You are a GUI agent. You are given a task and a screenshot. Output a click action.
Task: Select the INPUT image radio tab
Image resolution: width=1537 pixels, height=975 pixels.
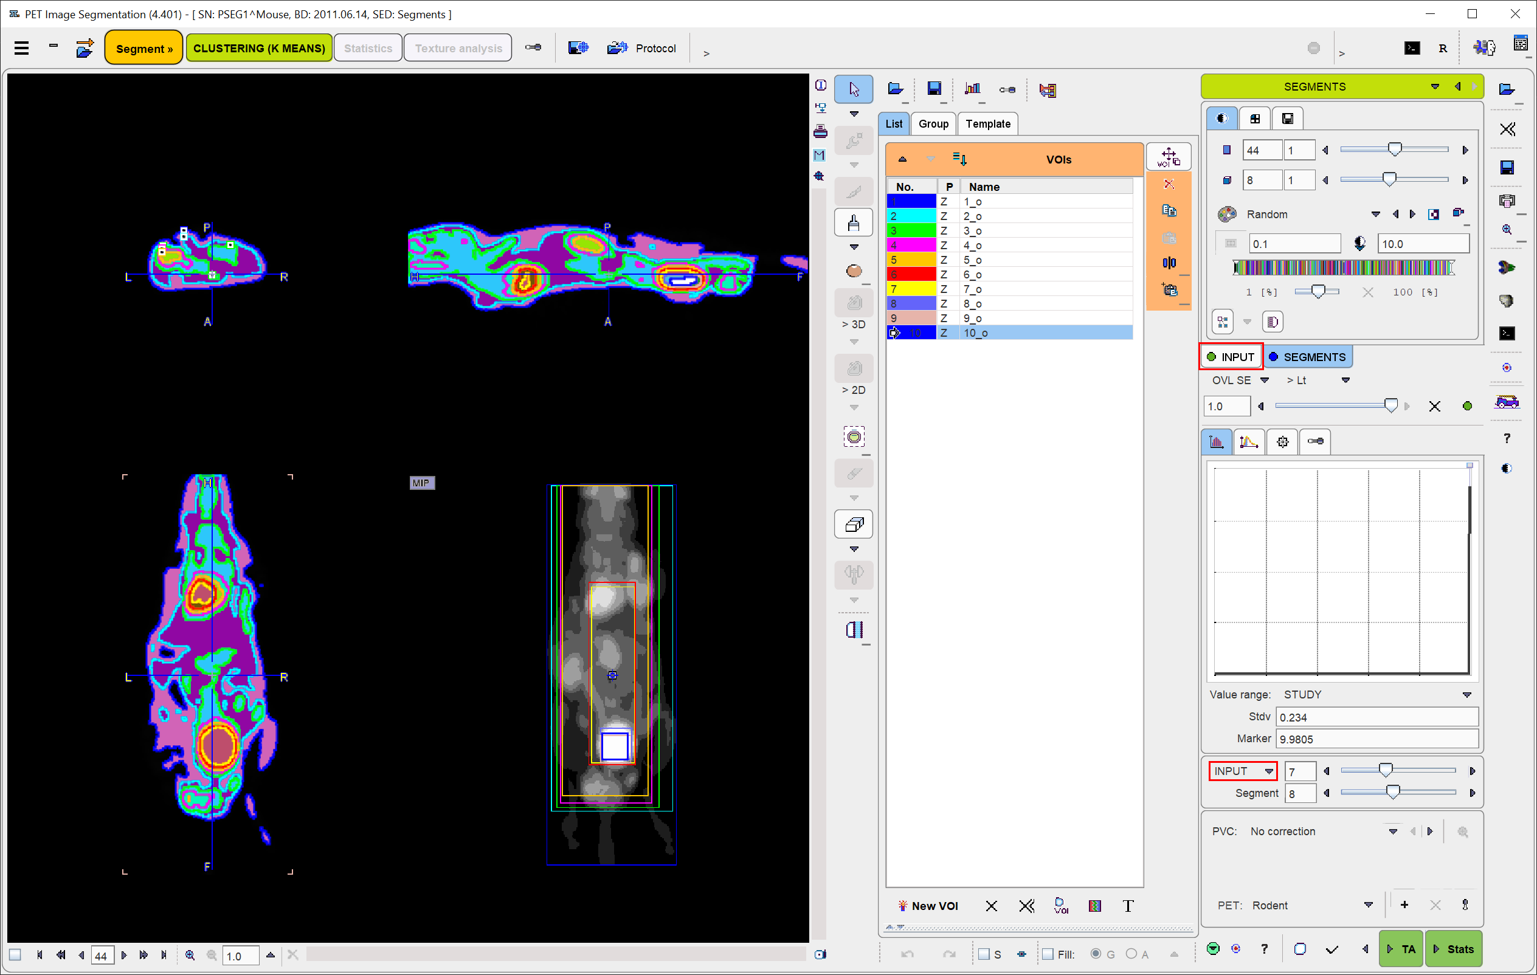[1231, 357]
